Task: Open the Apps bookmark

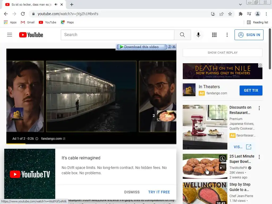Action: pos(10,22)
